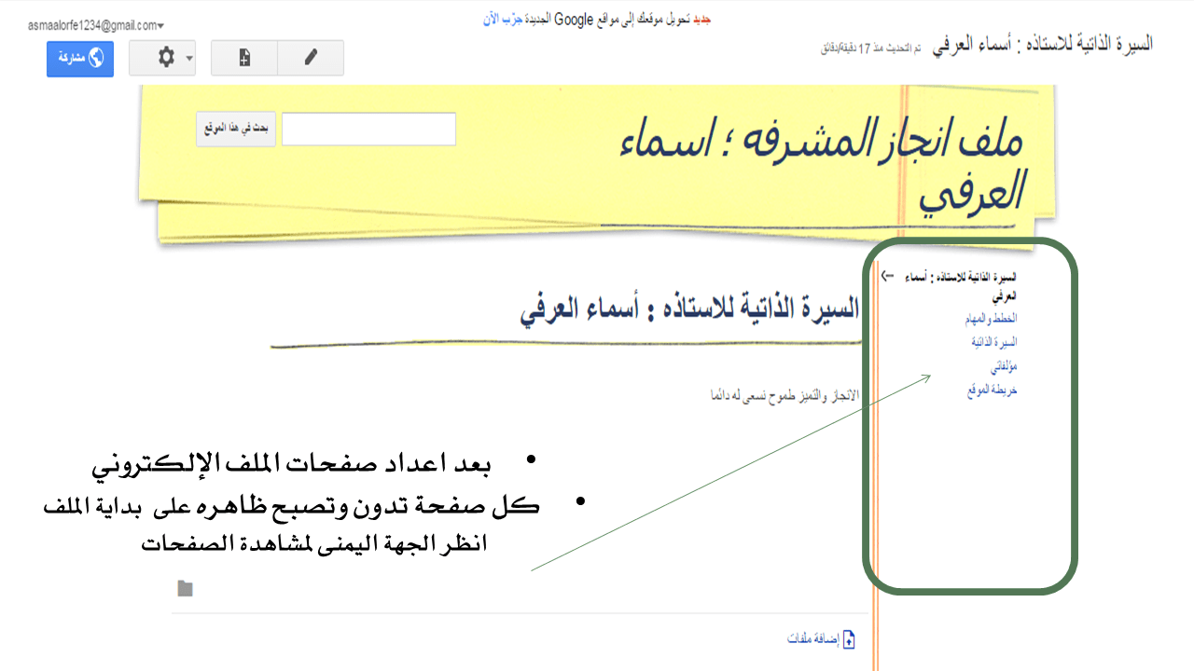Click the جرّب الآن try now link
Screen dimensions: 1194x671
(x=499, y=20)
